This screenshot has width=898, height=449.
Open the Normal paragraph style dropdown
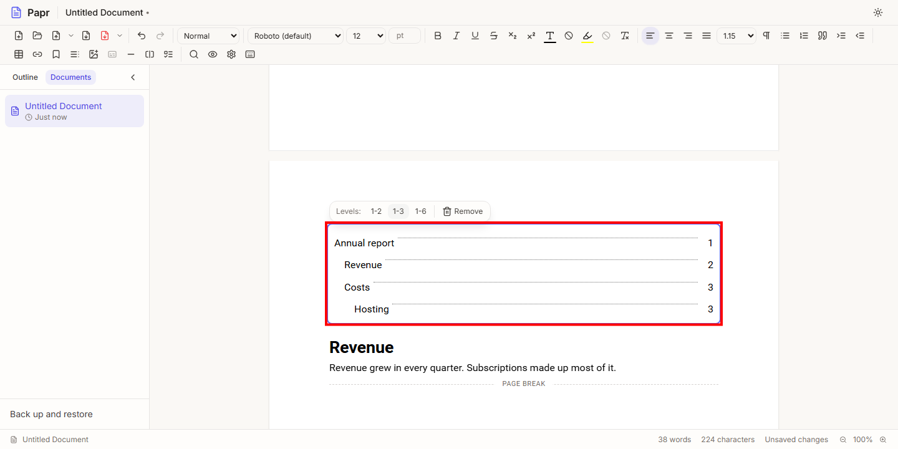[208, 36]
